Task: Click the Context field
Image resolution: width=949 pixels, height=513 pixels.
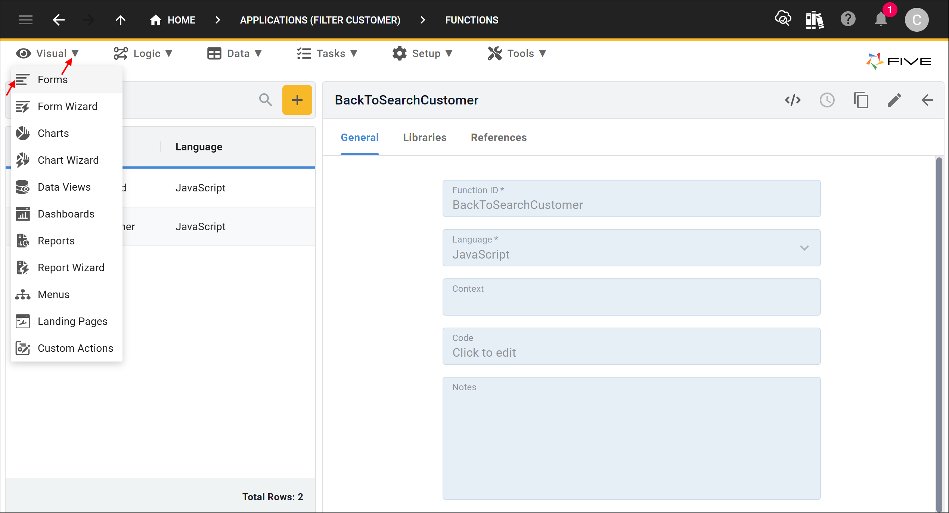Action: (631, 297)
